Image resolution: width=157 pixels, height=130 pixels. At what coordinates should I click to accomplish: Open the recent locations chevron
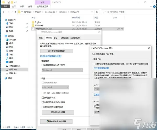point(12,12)
